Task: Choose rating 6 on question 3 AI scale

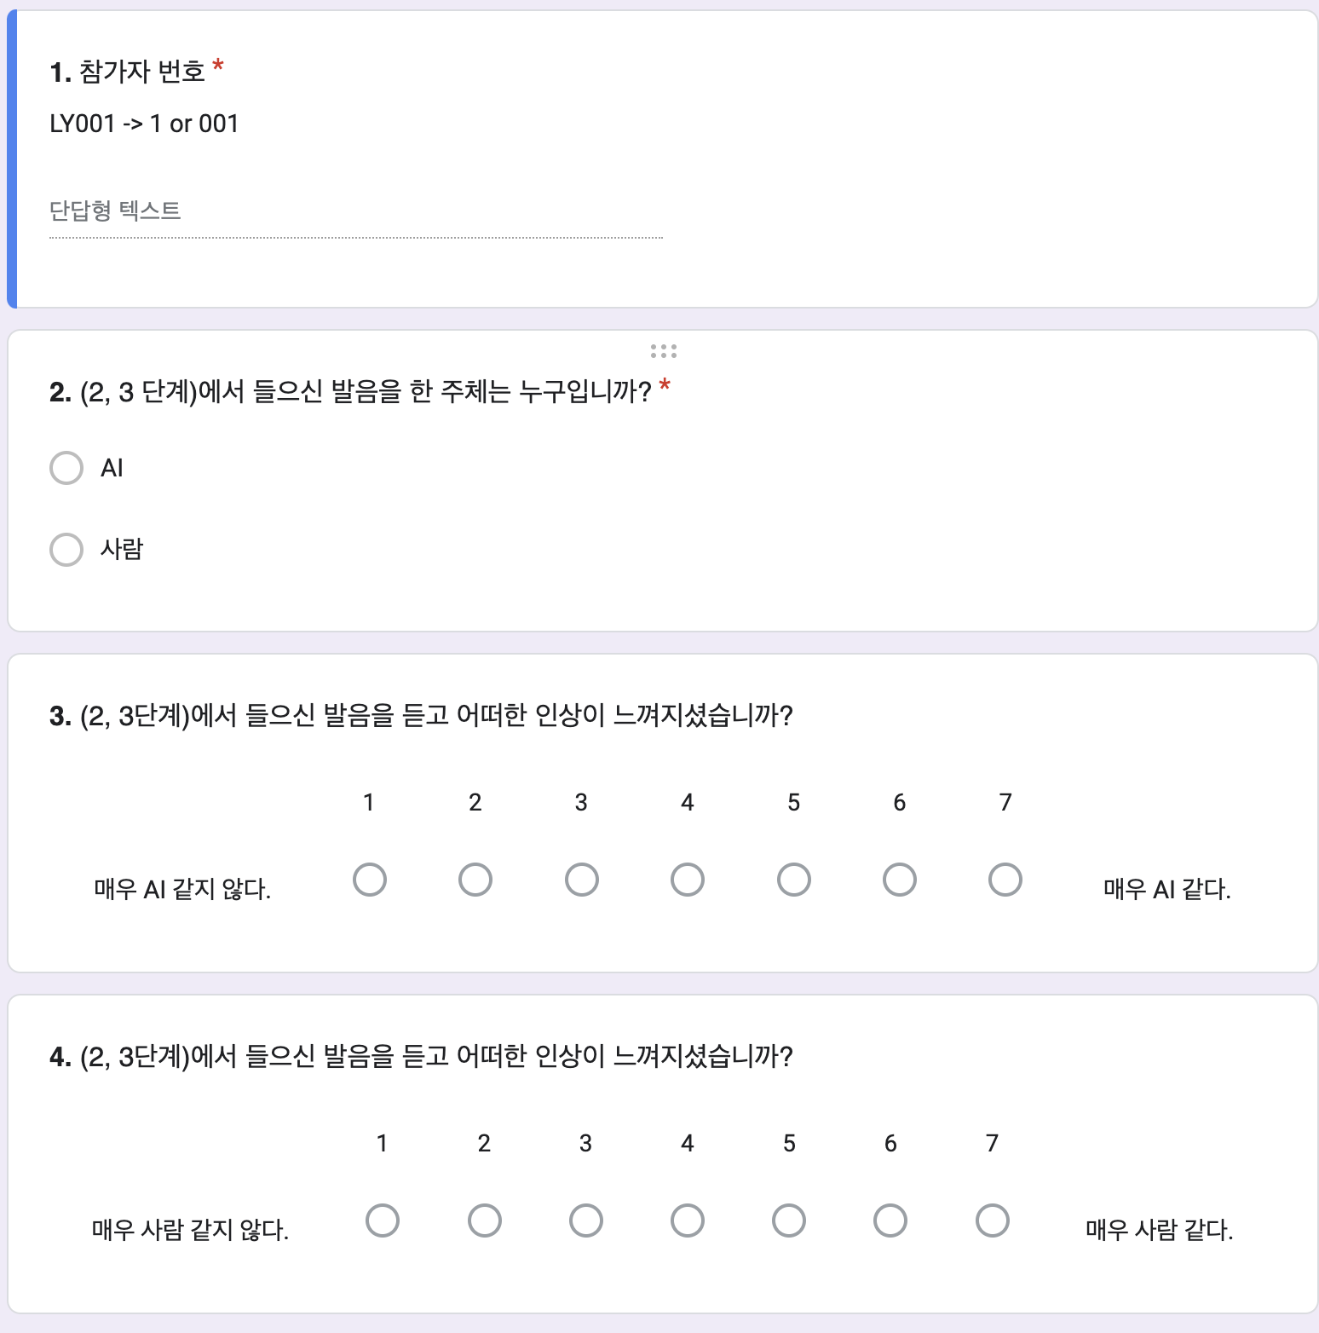Action: point(900,880)
